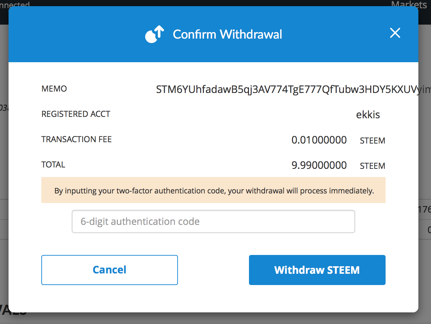This screenshot has height=324, width=431.
Task: Click STEEM unit beside transaction fee
Action: tap(372, 140)
